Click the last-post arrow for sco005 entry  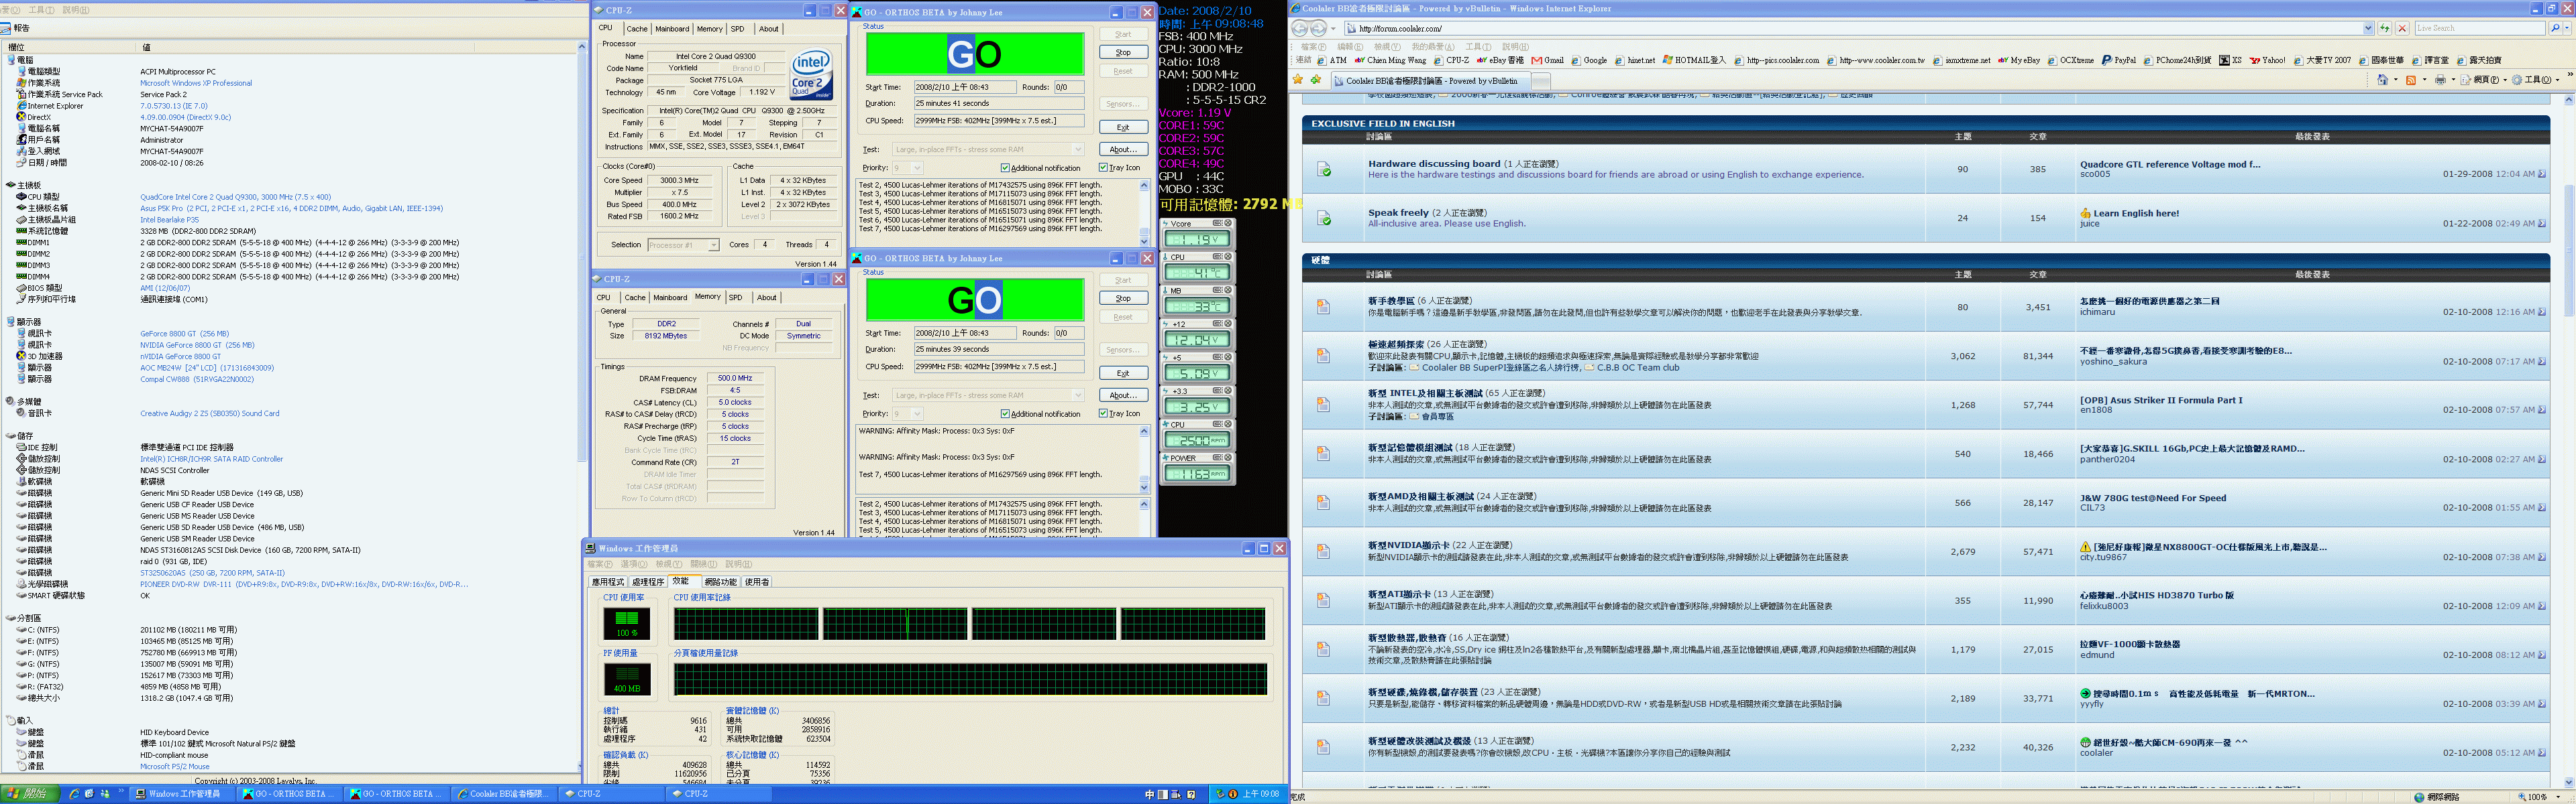point(2542,174)
